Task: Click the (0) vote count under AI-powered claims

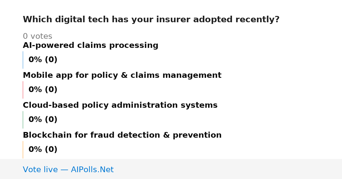Action: [x=51, y=60]
